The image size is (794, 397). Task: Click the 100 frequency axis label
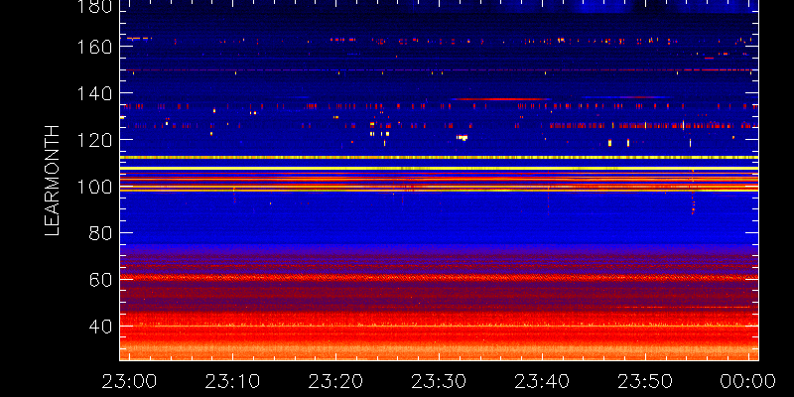(94, 187)
